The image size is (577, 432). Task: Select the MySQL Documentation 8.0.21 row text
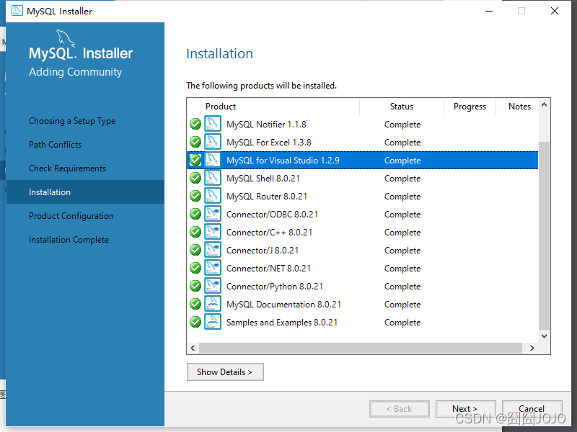[283, 304]
